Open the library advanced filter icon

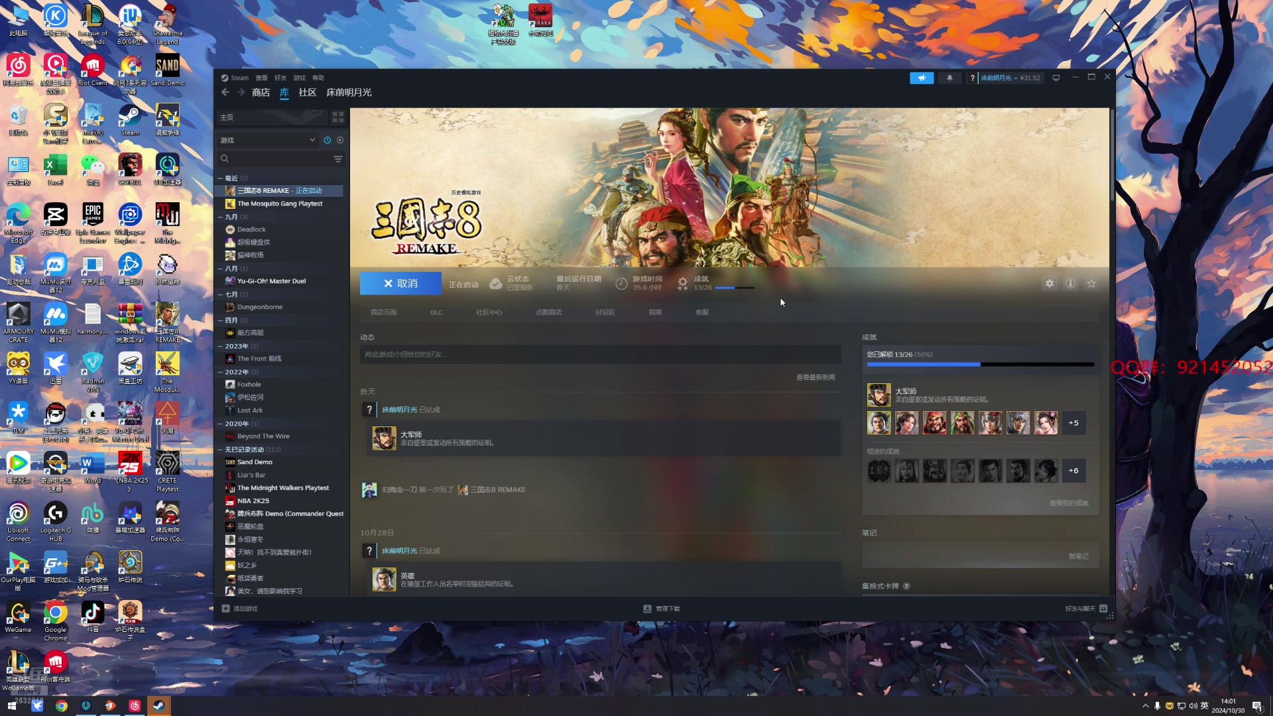(x=337, y=159)
